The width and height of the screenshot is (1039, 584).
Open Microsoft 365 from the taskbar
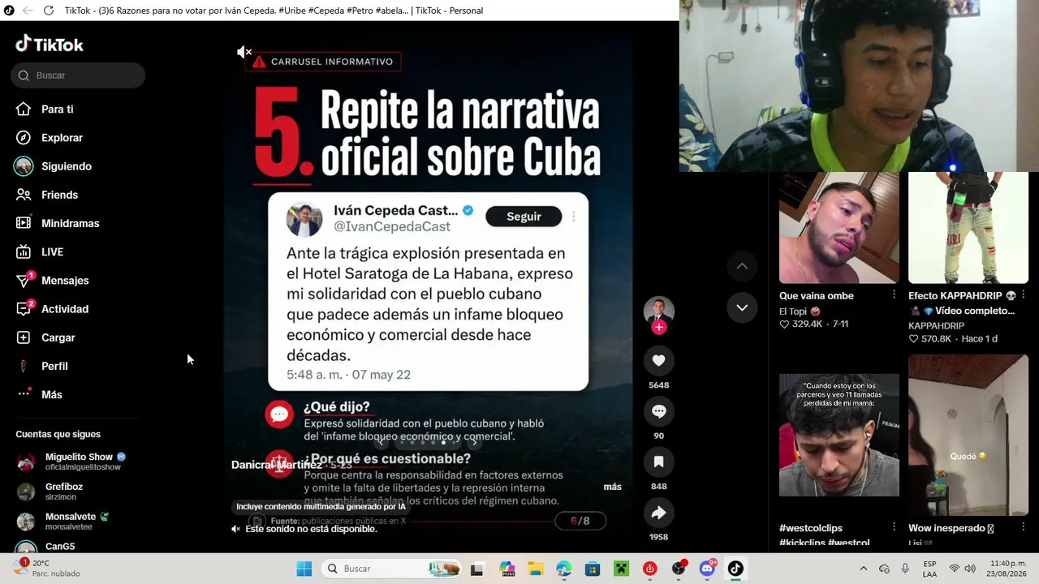point(507,569)
